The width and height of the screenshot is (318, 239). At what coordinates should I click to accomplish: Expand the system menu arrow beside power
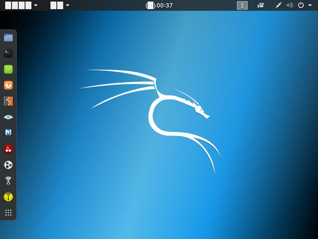(310, 6)
